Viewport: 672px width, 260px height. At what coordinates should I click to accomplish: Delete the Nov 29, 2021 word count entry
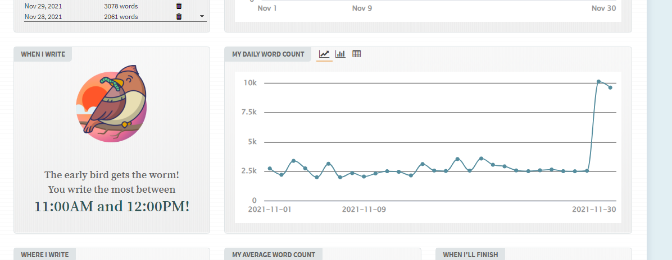pos(179,6)
